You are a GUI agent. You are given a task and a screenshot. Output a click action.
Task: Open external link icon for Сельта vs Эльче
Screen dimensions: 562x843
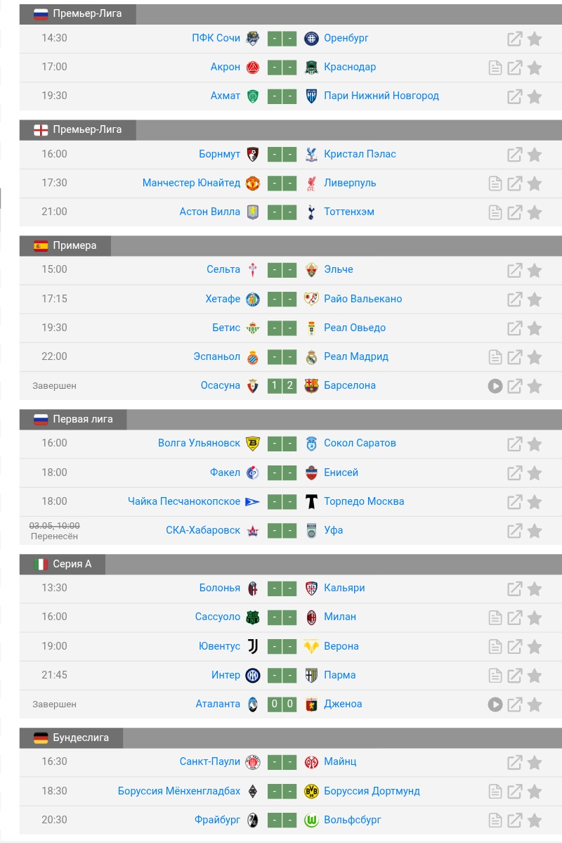[515, 271]
